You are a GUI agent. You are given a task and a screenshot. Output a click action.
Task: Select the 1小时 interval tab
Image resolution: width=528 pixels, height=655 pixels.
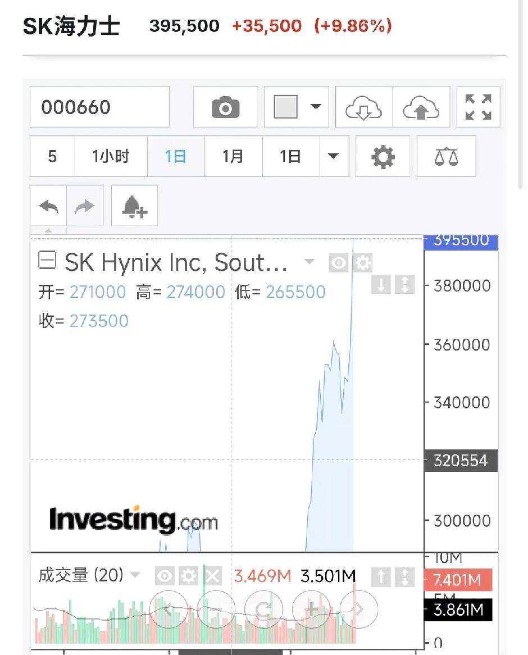click(x=111, y=156)
